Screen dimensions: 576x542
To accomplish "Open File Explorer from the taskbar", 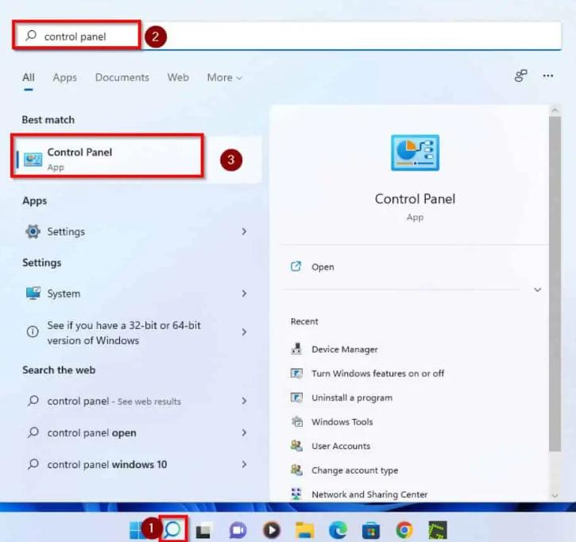I will (x=305, y=530).
